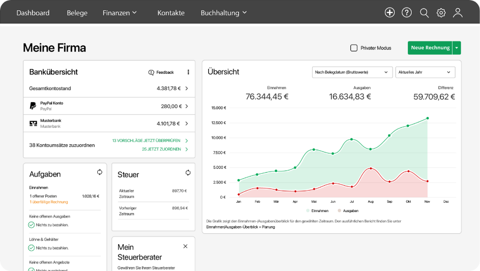The height and width of the screenshot is (271, 480).
Task: Close the Mein Steuerberater card
Action: 185,246
